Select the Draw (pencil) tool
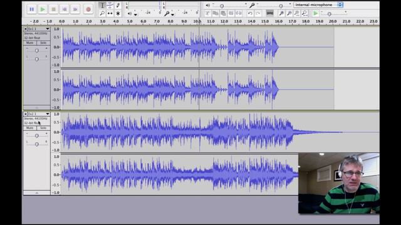This screenshot has height=225, width=401. click(x=118, y=5)
